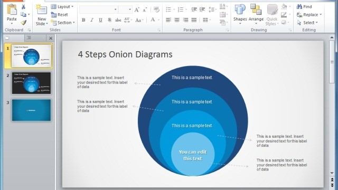Justify the text
Image resolution: width=338 pixels, height=190 pixels.
(194, 20)
